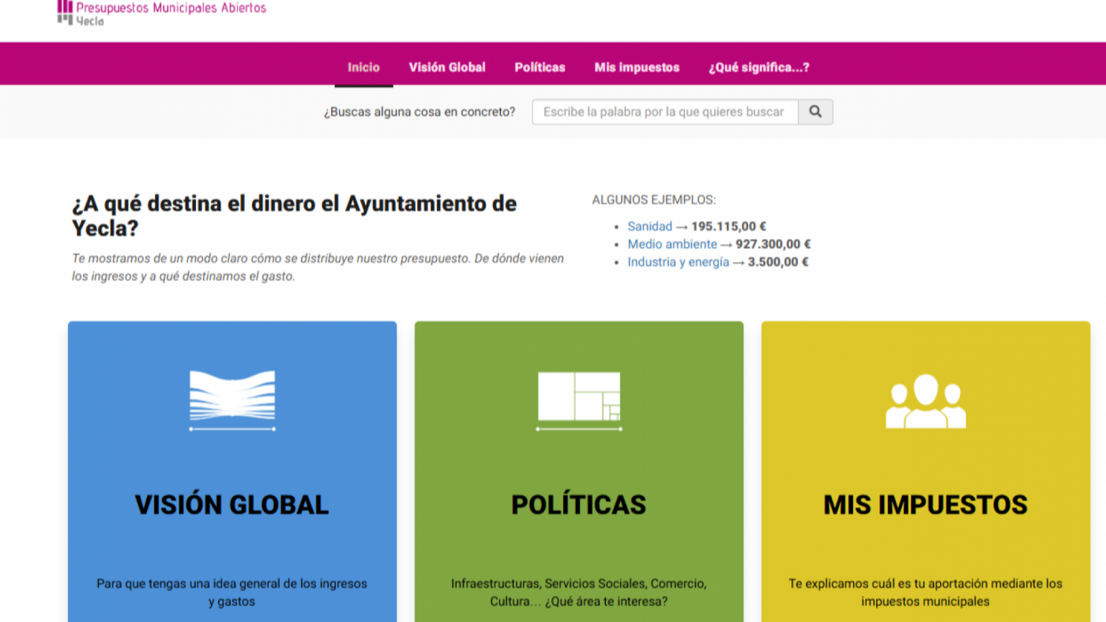
Task: Click the treemap icon on the Políticas card
Action: pyautogui.click(x=578, y=397)
